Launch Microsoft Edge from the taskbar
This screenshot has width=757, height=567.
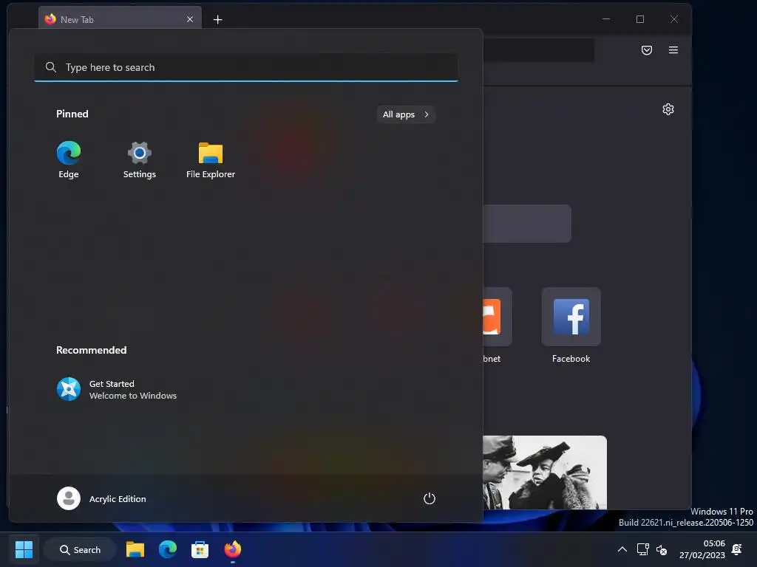168,549
